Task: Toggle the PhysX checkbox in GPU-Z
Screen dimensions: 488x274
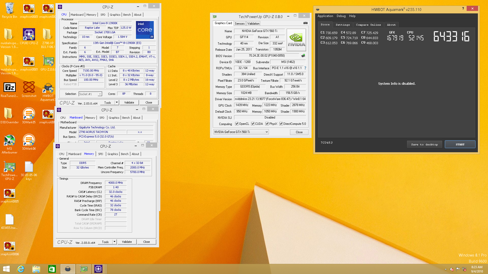Action: coord(267,124)
